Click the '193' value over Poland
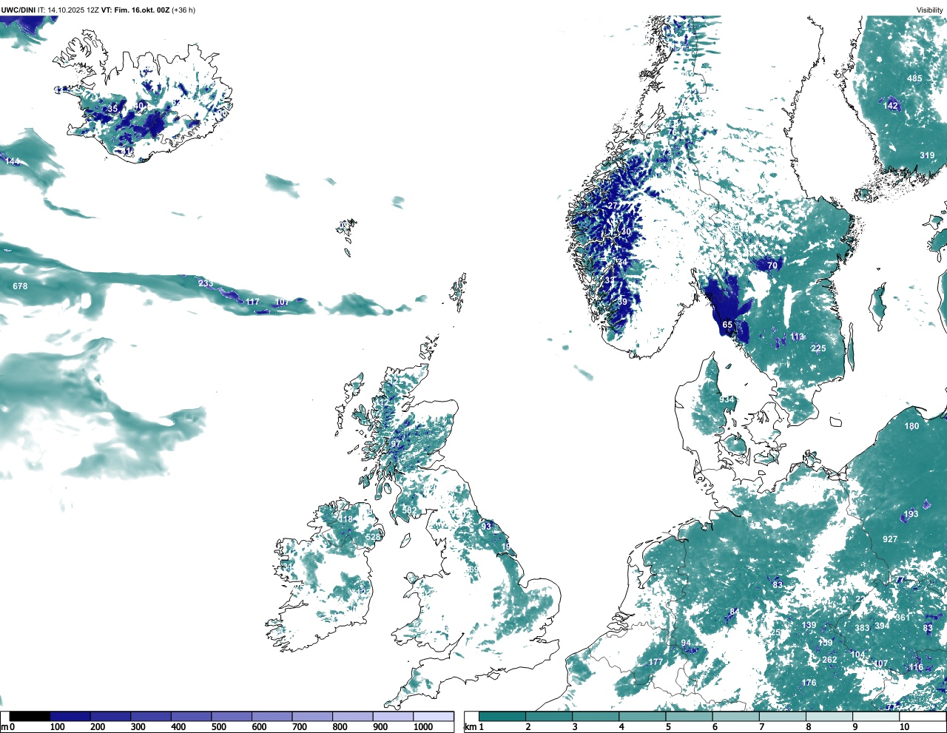Image resolution: width=947 pixels, height=733 pixels. 911,514
